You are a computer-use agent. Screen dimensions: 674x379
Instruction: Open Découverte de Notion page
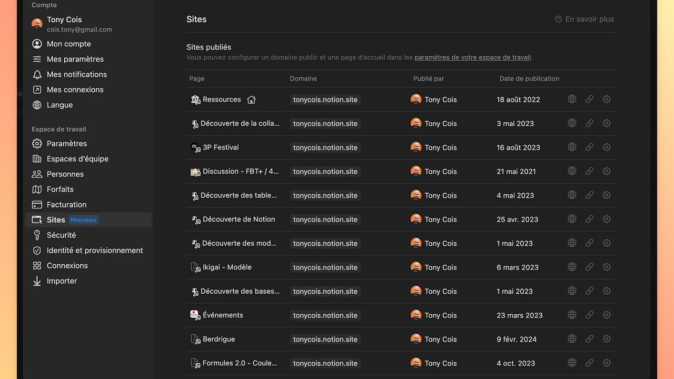(239, 219)
